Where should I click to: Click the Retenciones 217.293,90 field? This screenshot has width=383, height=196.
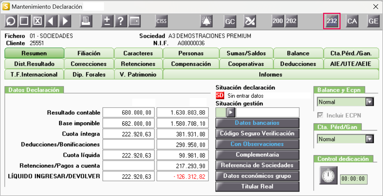point(183,165)
